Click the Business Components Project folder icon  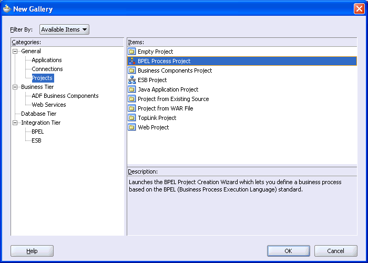coord(132,70)
